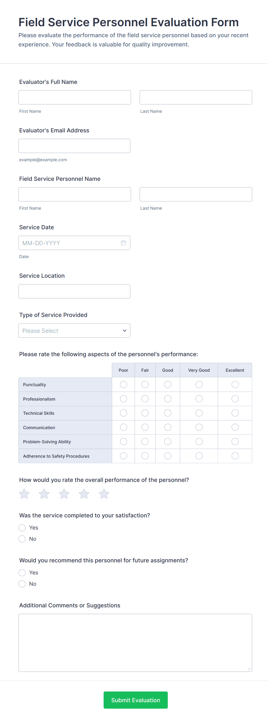Focus the Evaluator's First Name field
Screen dimensions: 268x723
click(x=75, y=97)
